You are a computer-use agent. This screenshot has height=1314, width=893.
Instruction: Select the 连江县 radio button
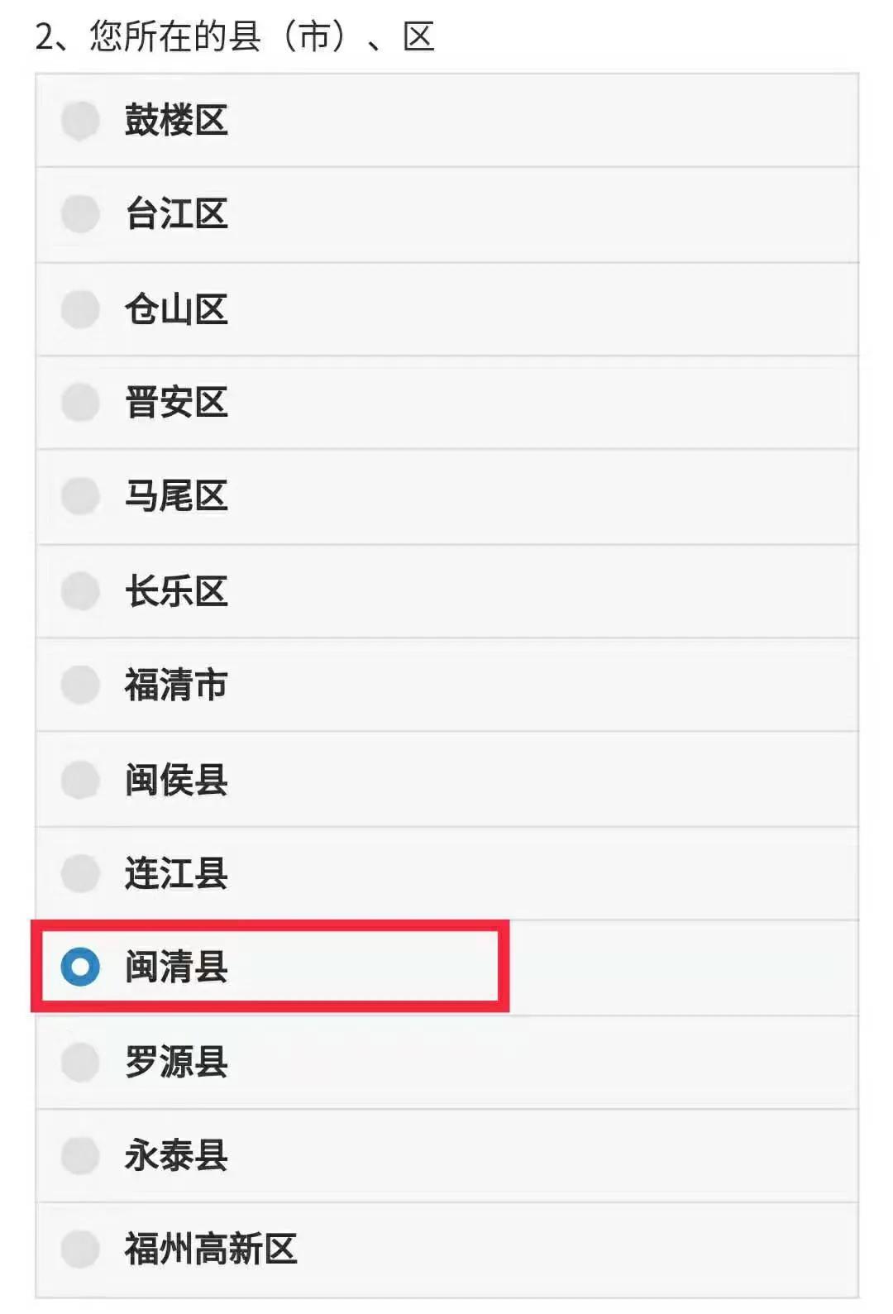click(79, 874)
